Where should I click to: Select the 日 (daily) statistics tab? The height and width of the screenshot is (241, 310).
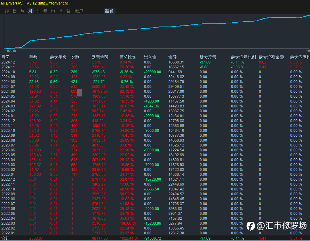[15, 11]
